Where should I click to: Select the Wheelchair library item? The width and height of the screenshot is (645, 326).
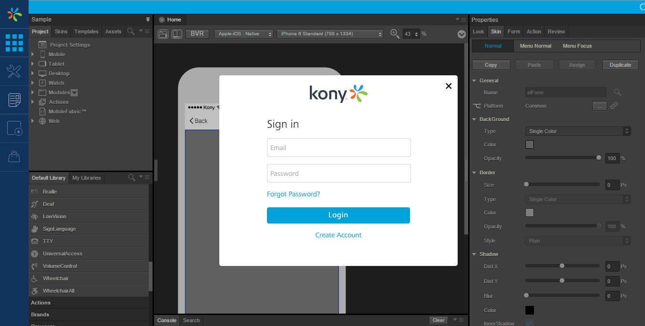(x=89, y=278)
